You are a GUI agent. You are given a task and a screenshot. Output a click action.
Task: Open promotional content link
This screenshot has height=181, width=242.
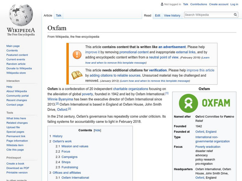pos(134,52)
